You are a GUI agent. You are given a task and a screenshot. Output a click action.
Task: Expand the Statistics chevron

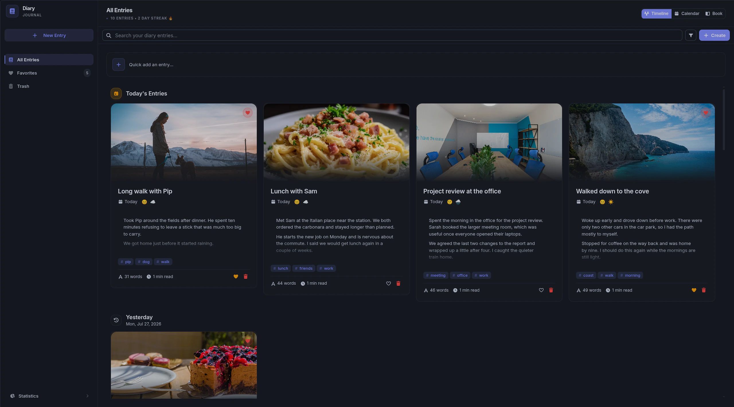[x=87, y=396]
